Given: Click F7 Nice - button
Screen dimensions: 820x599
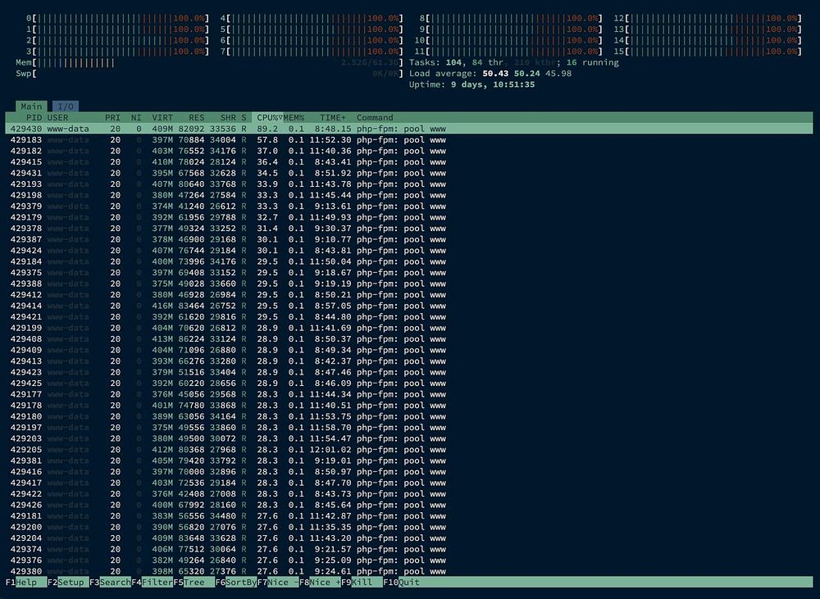Looking at the screenshot, I should [278, 583].
